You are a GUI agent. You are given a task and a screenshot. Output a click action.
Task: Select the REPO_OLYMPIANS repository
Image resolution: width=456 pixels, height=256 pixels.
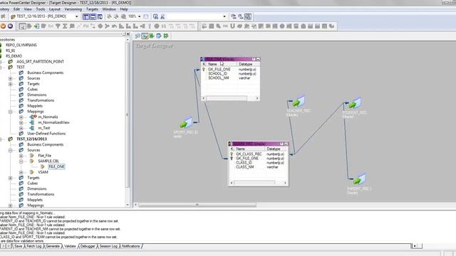[21, 45]
